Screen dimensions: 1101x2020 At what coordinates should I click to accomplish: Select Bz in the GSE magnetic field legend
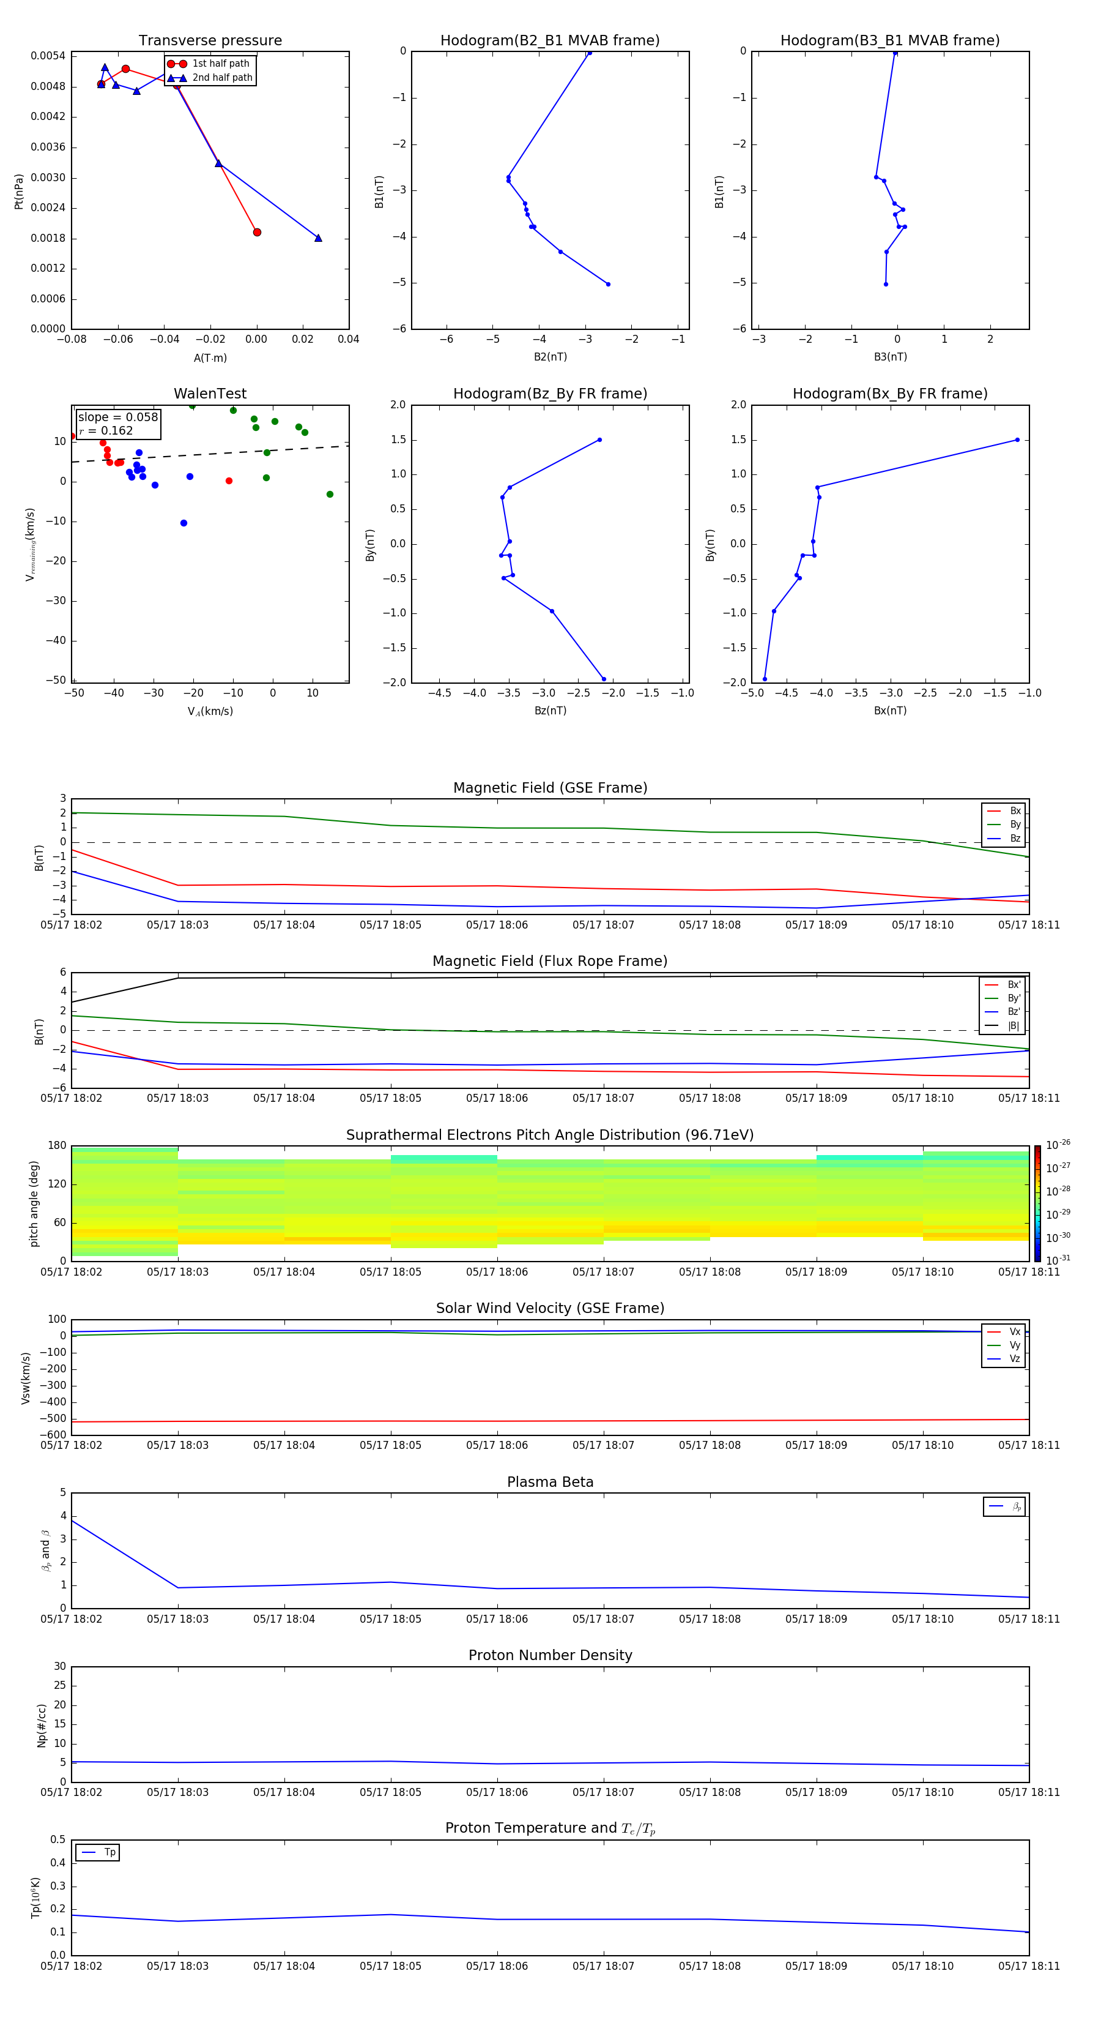[x=1004, y=838]
